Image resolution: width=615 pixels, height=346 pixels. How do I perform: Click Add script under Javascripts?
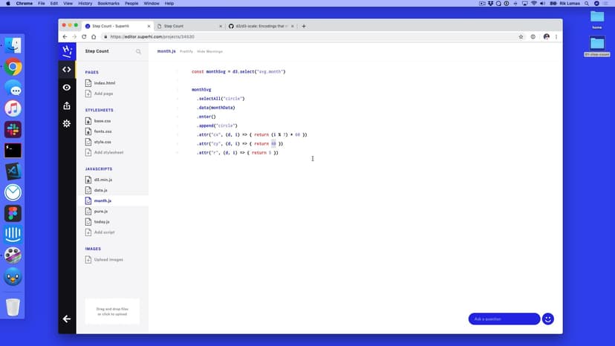104,232
